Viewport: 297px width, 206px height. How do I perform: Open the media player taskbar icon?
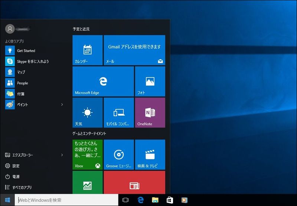pos(184,200)
